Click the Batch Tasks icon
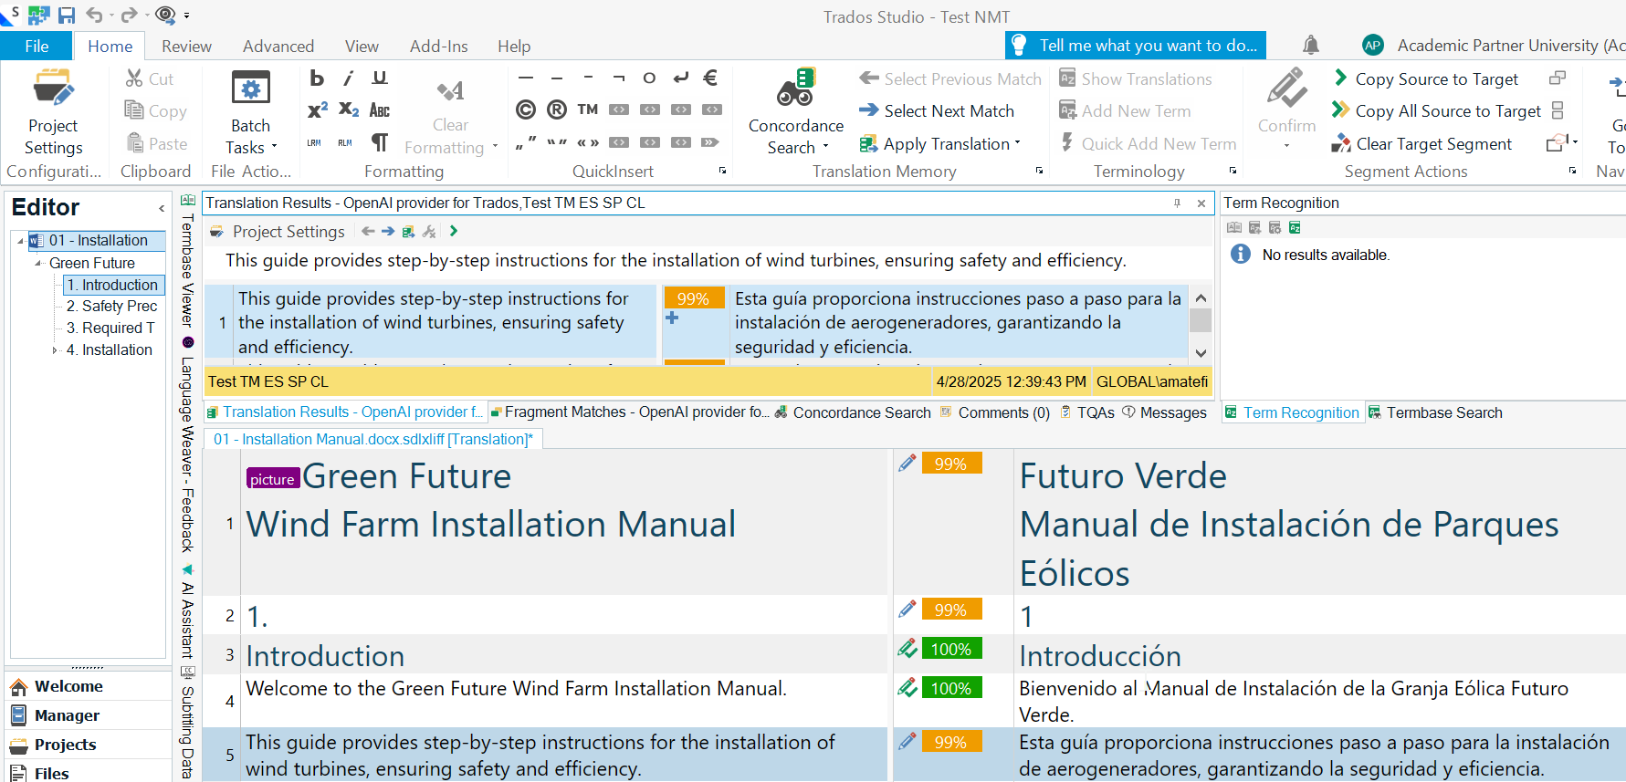This screenshot has height=782, width=1626. pyautogui.click(x=250, y=91)
